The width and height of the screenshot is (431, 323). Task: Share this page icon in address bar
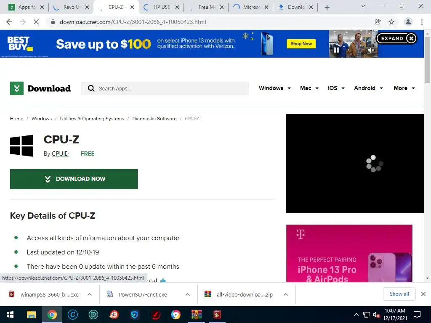pyautogui.click(x=378, y=22)
